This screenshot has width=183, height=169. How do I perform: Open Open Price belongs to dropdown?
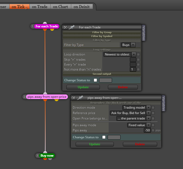coord(134,118)
